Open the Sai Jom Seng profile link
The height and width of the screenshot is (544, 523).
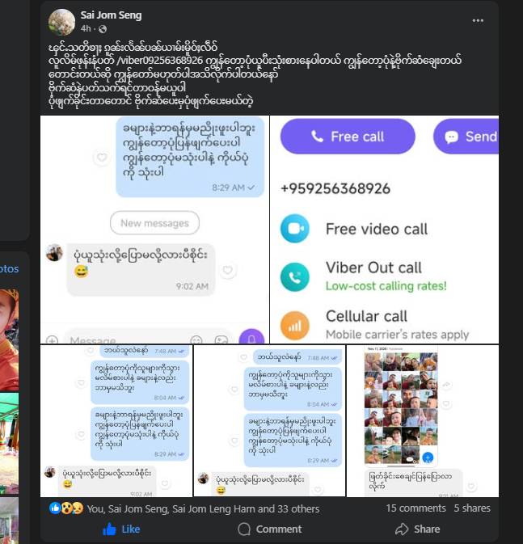(111, 15)
